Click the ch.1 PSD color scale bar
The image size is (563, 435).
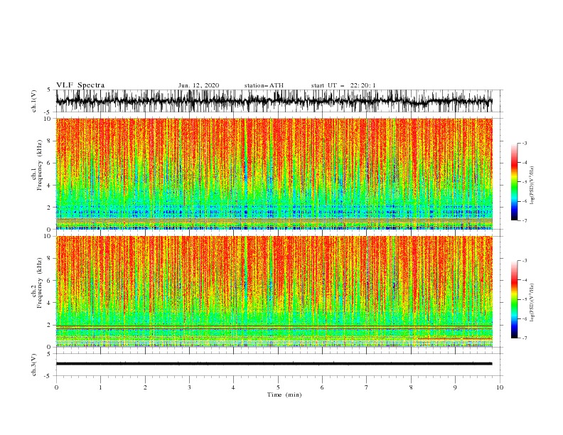(x=514, y=181)
